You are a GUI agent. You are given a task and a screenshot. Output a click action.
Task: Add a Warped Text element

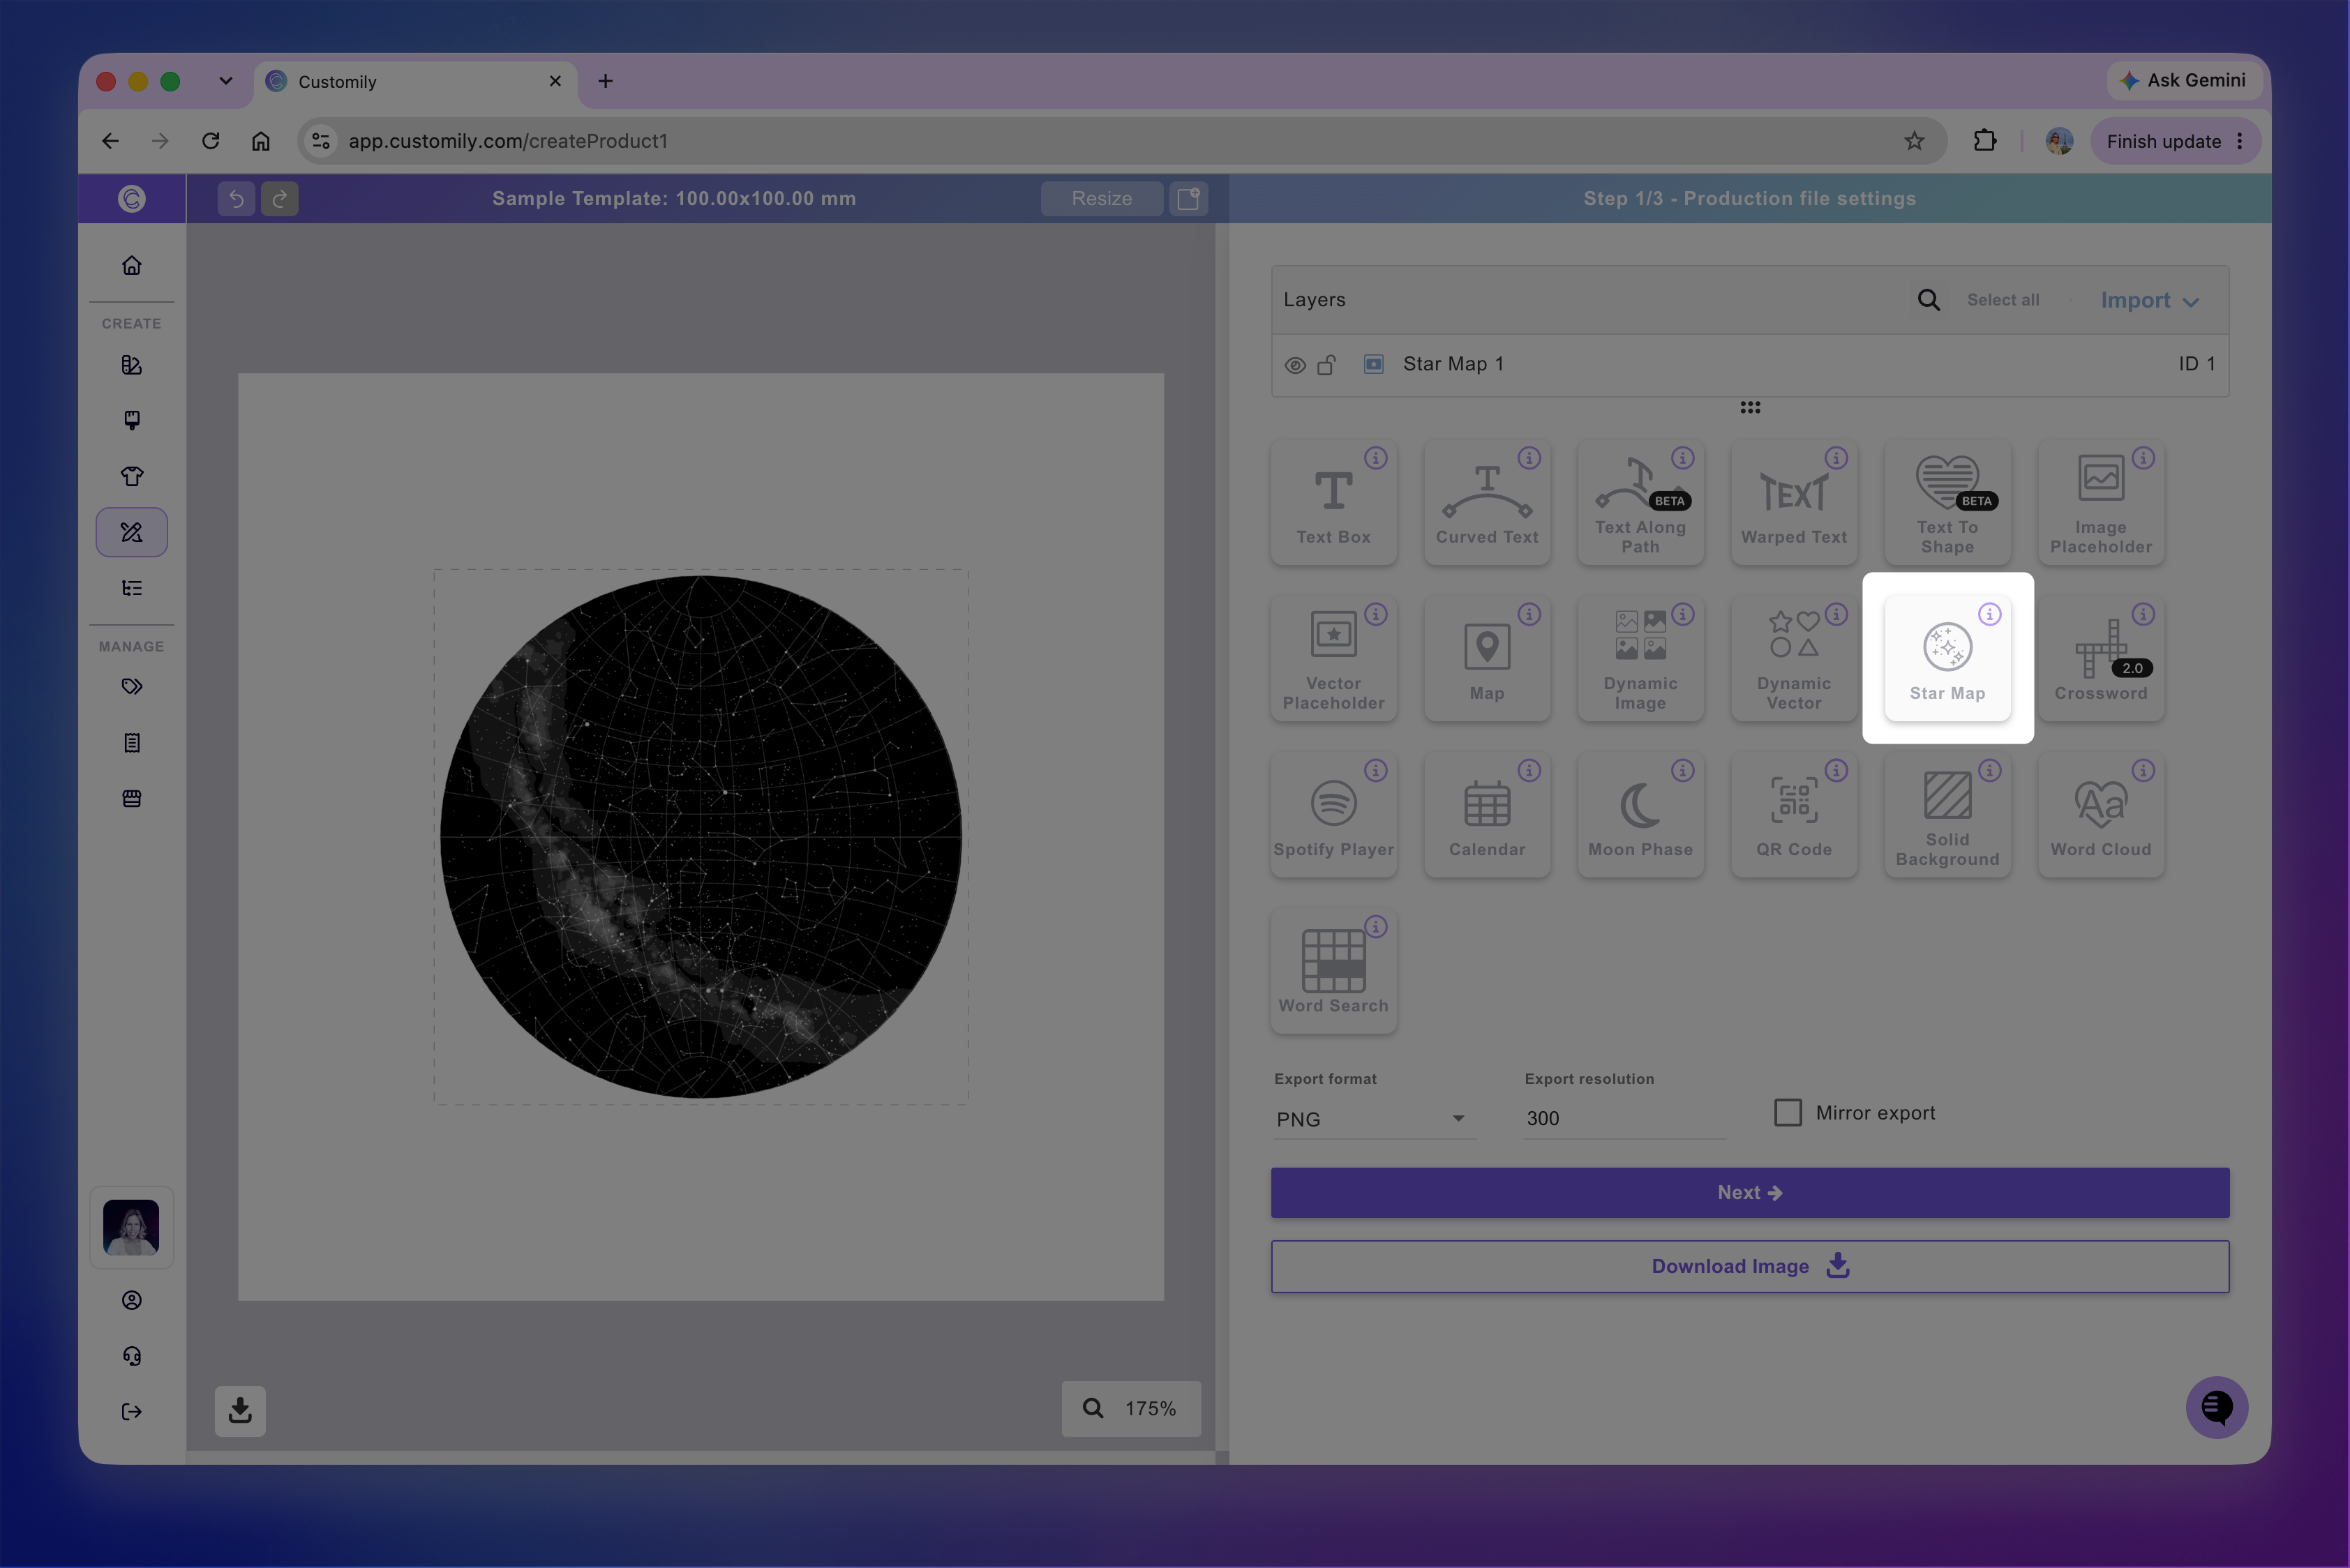(x=1794, y=502)
